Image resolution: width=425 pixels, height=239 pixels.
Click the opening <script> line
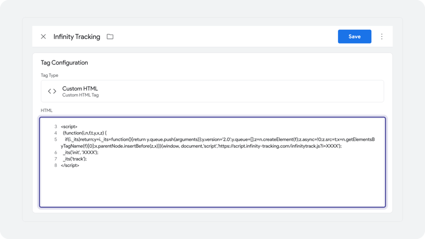(x=69, y=127)
